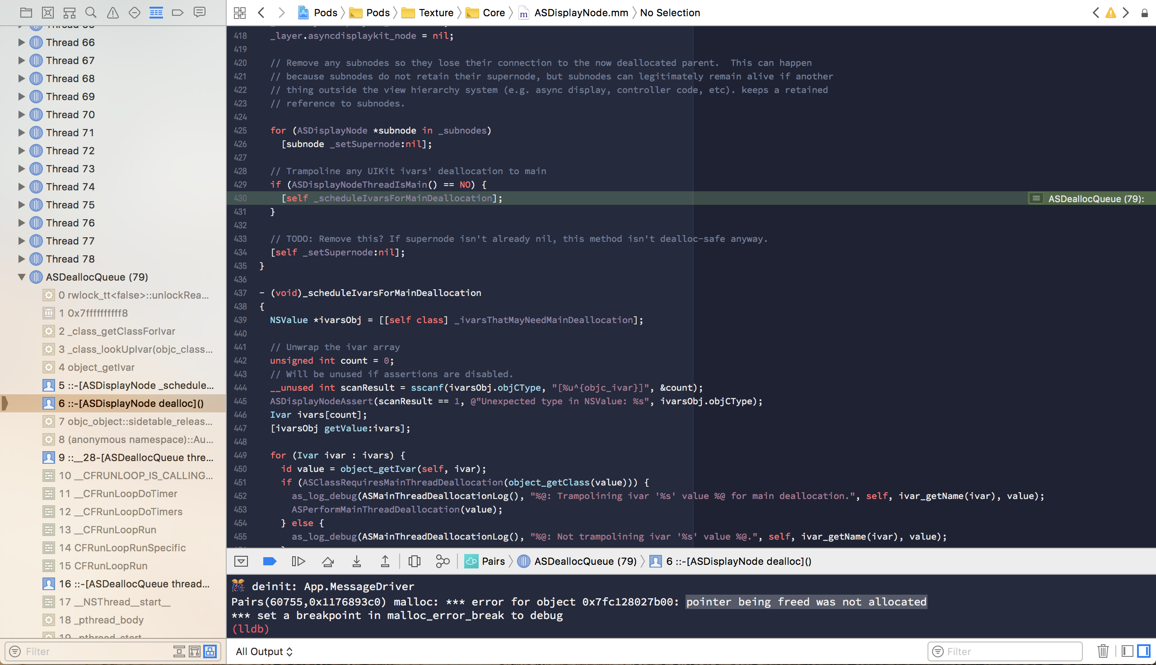Screen dimensions: 1156x665
Task: Deactivate all breakpoints in the debug bar
Action: (270, 561)
